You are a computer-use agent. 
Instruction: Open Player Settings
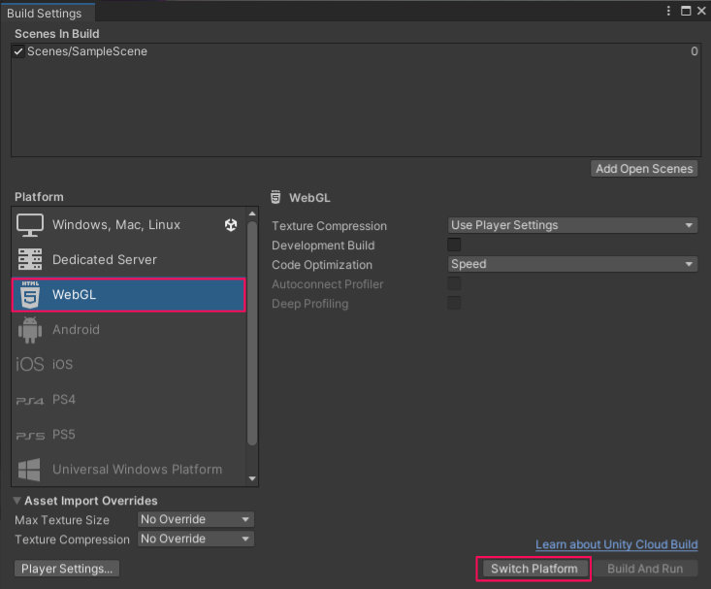coord(67,569)
